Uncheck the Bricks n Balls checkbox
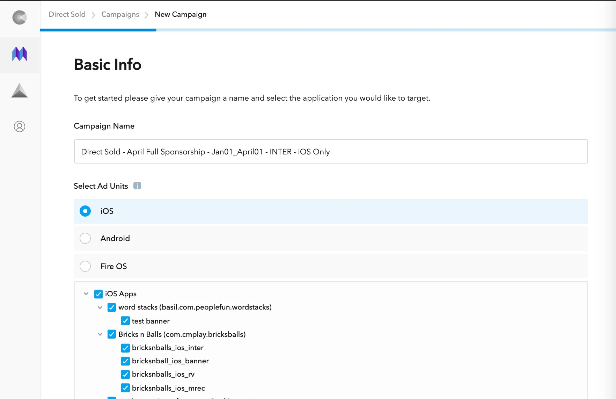 [112, 334]
